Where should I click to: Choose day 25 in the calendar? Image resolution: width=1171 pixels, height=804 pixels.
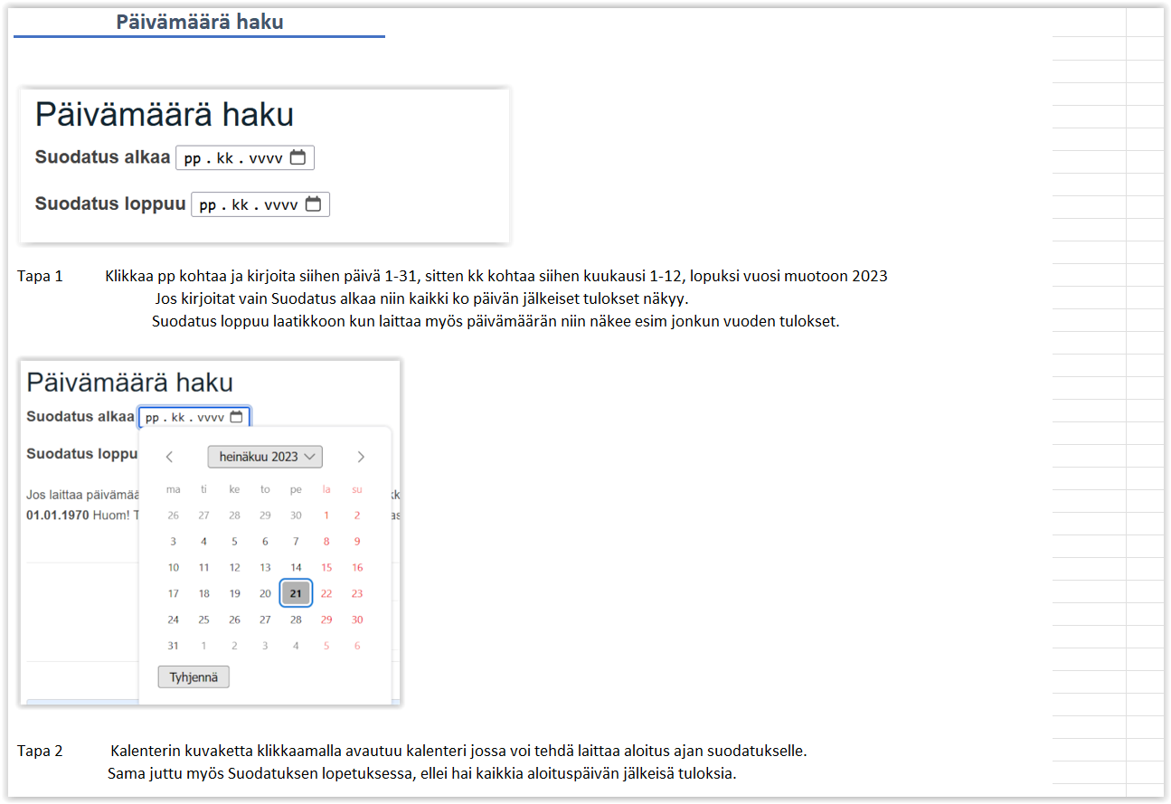[203, 620]
